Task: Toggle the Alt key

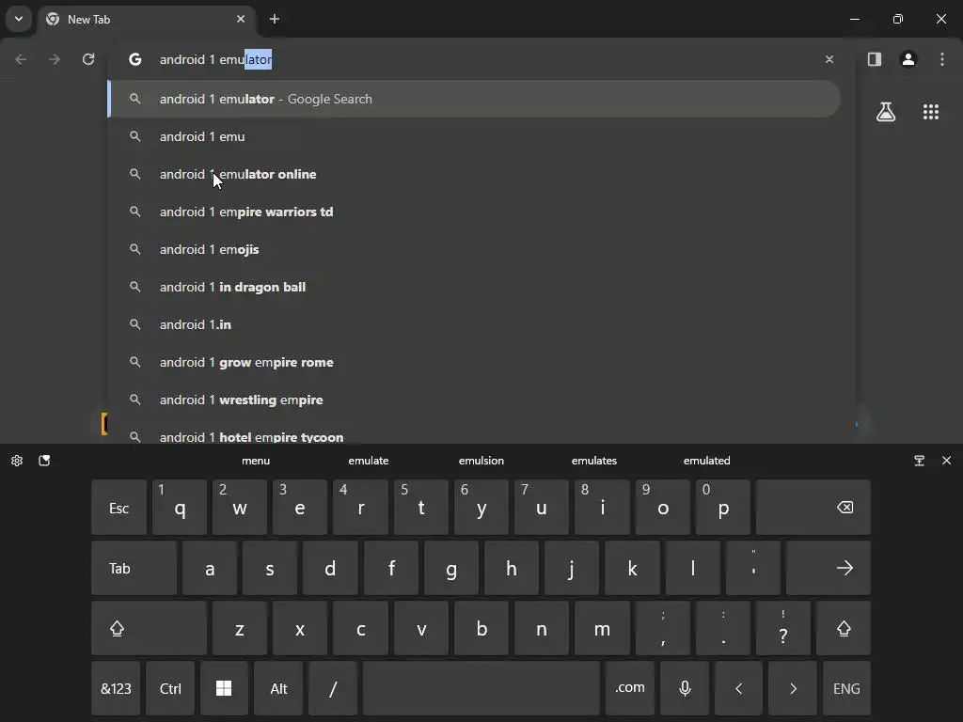Action: (278, 688)
